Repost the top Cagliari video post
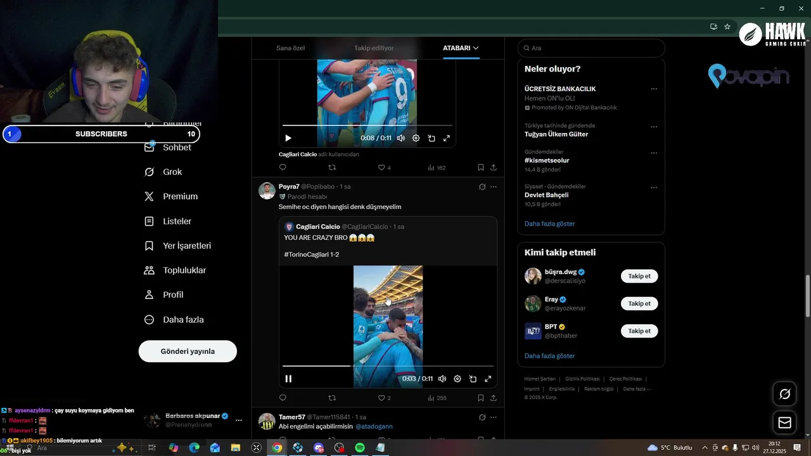Viewport: 811px width, 456px height. click(x=332, y=167)
